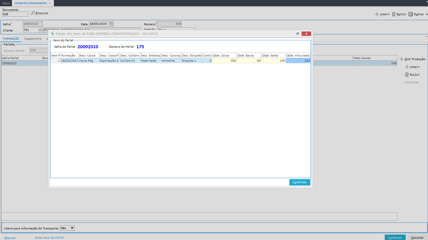
Task: Click the Papel Seda cell
Action: coord(150,61)
